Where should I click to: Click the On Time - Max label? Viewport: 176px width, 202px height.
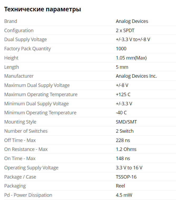pyautogui.click(x=20, y=159)
